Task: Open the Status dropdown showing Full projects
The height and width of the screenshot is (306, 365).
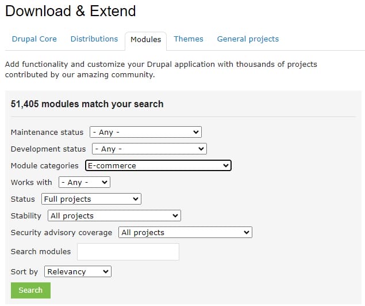Action: click(x=91, y=199)
